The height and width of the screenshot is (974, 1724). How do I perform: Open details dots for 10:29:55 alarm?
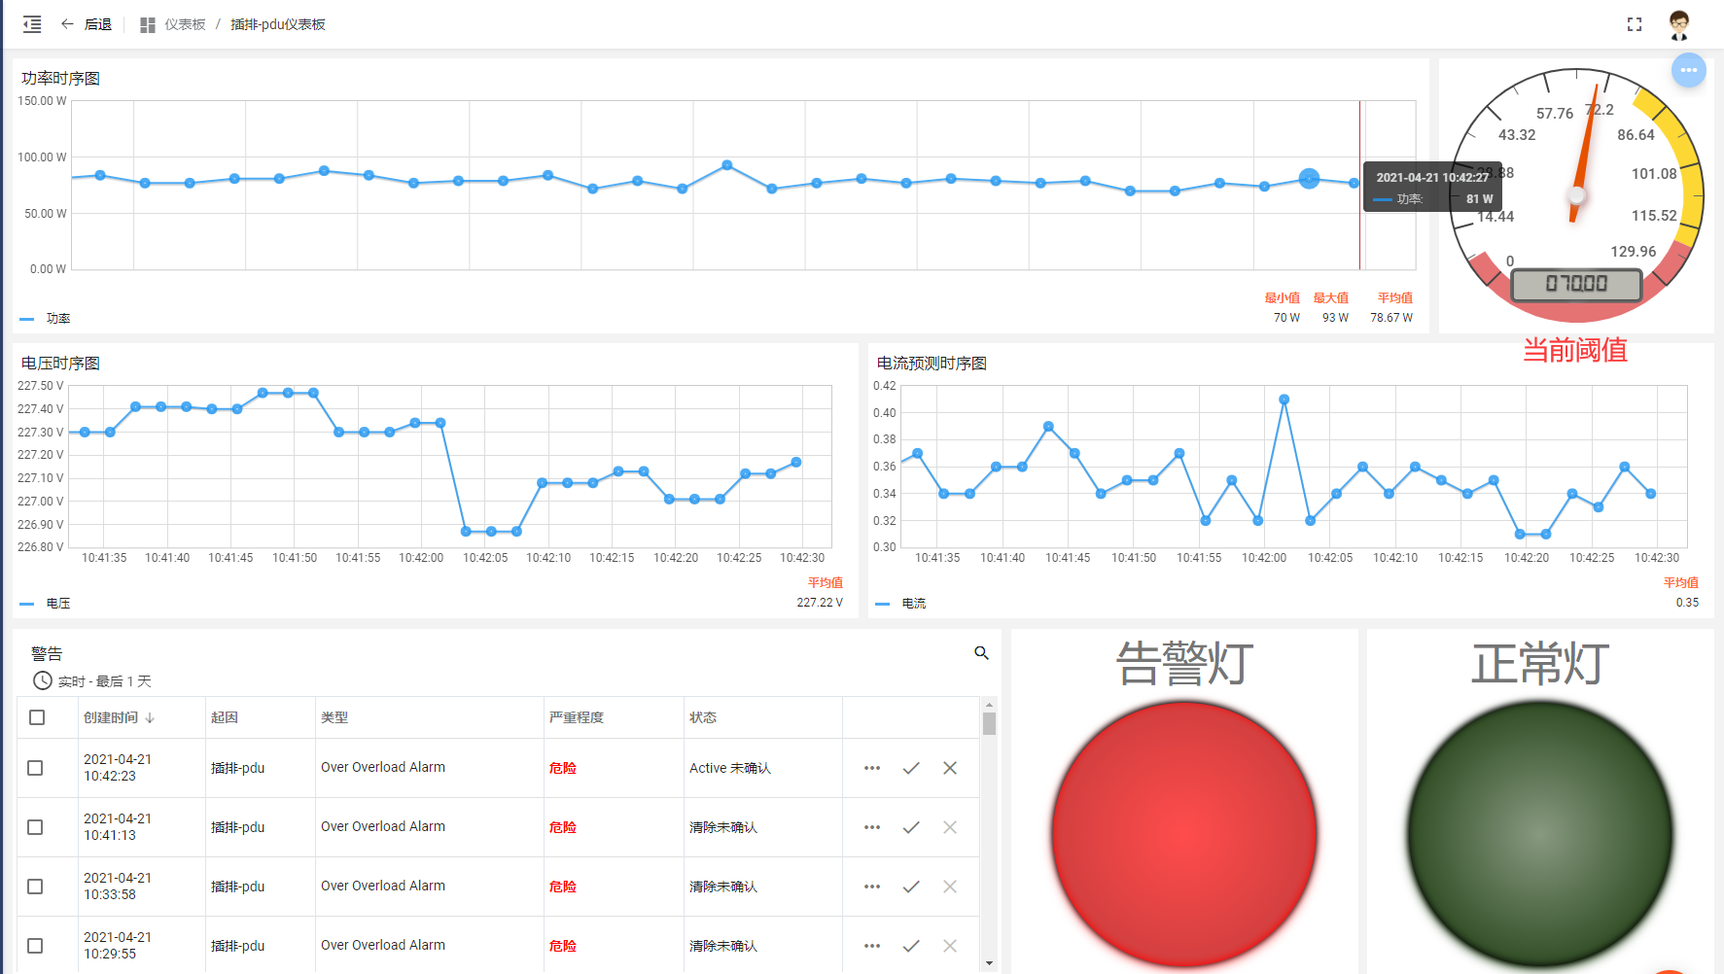pos(872,946)
